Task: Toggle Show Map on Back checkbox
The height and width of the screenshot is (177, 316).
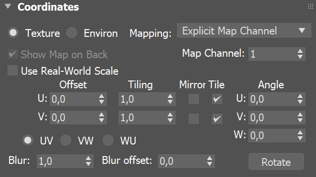Action: (13, 54)
